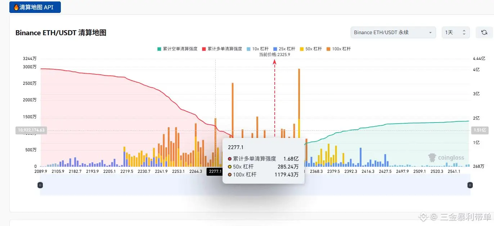The image size is (494, 226).
Task: Toggle 累计空单清算强度 legend series
Action: [x=177, y=49]
